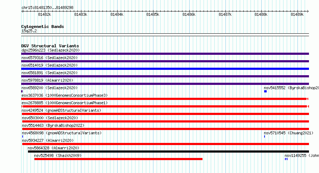Click the red bar under nsv5934227
Screen dimensions: 319x173
tap(166, 144)
